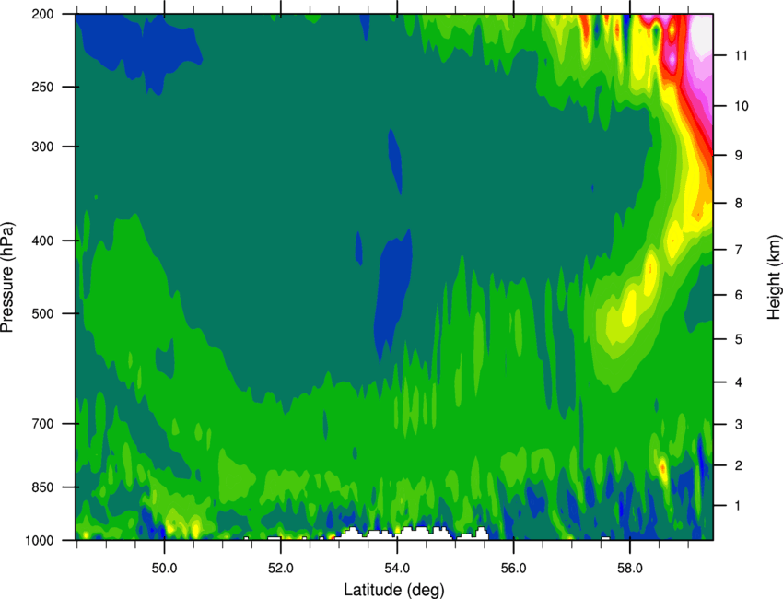Select the 400 pressure tick label
783x599 pixels.
coord(43,241)
